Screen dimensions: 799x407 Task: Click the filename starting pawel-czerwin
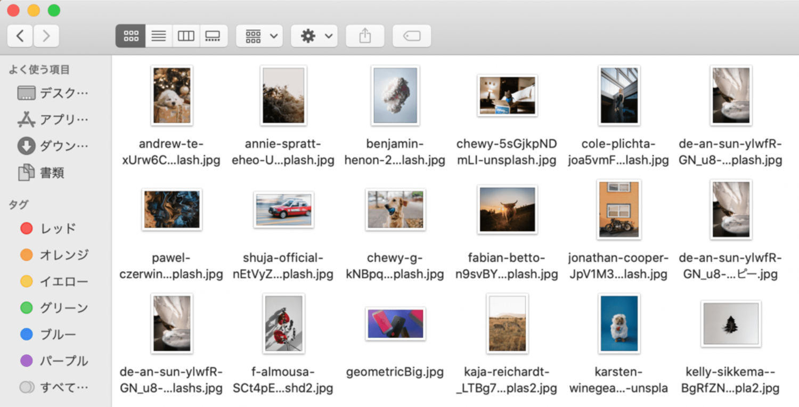point(172,266)
